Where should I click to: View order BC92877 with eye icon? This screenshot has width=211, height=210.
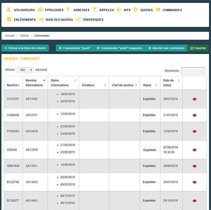point(194,201)
